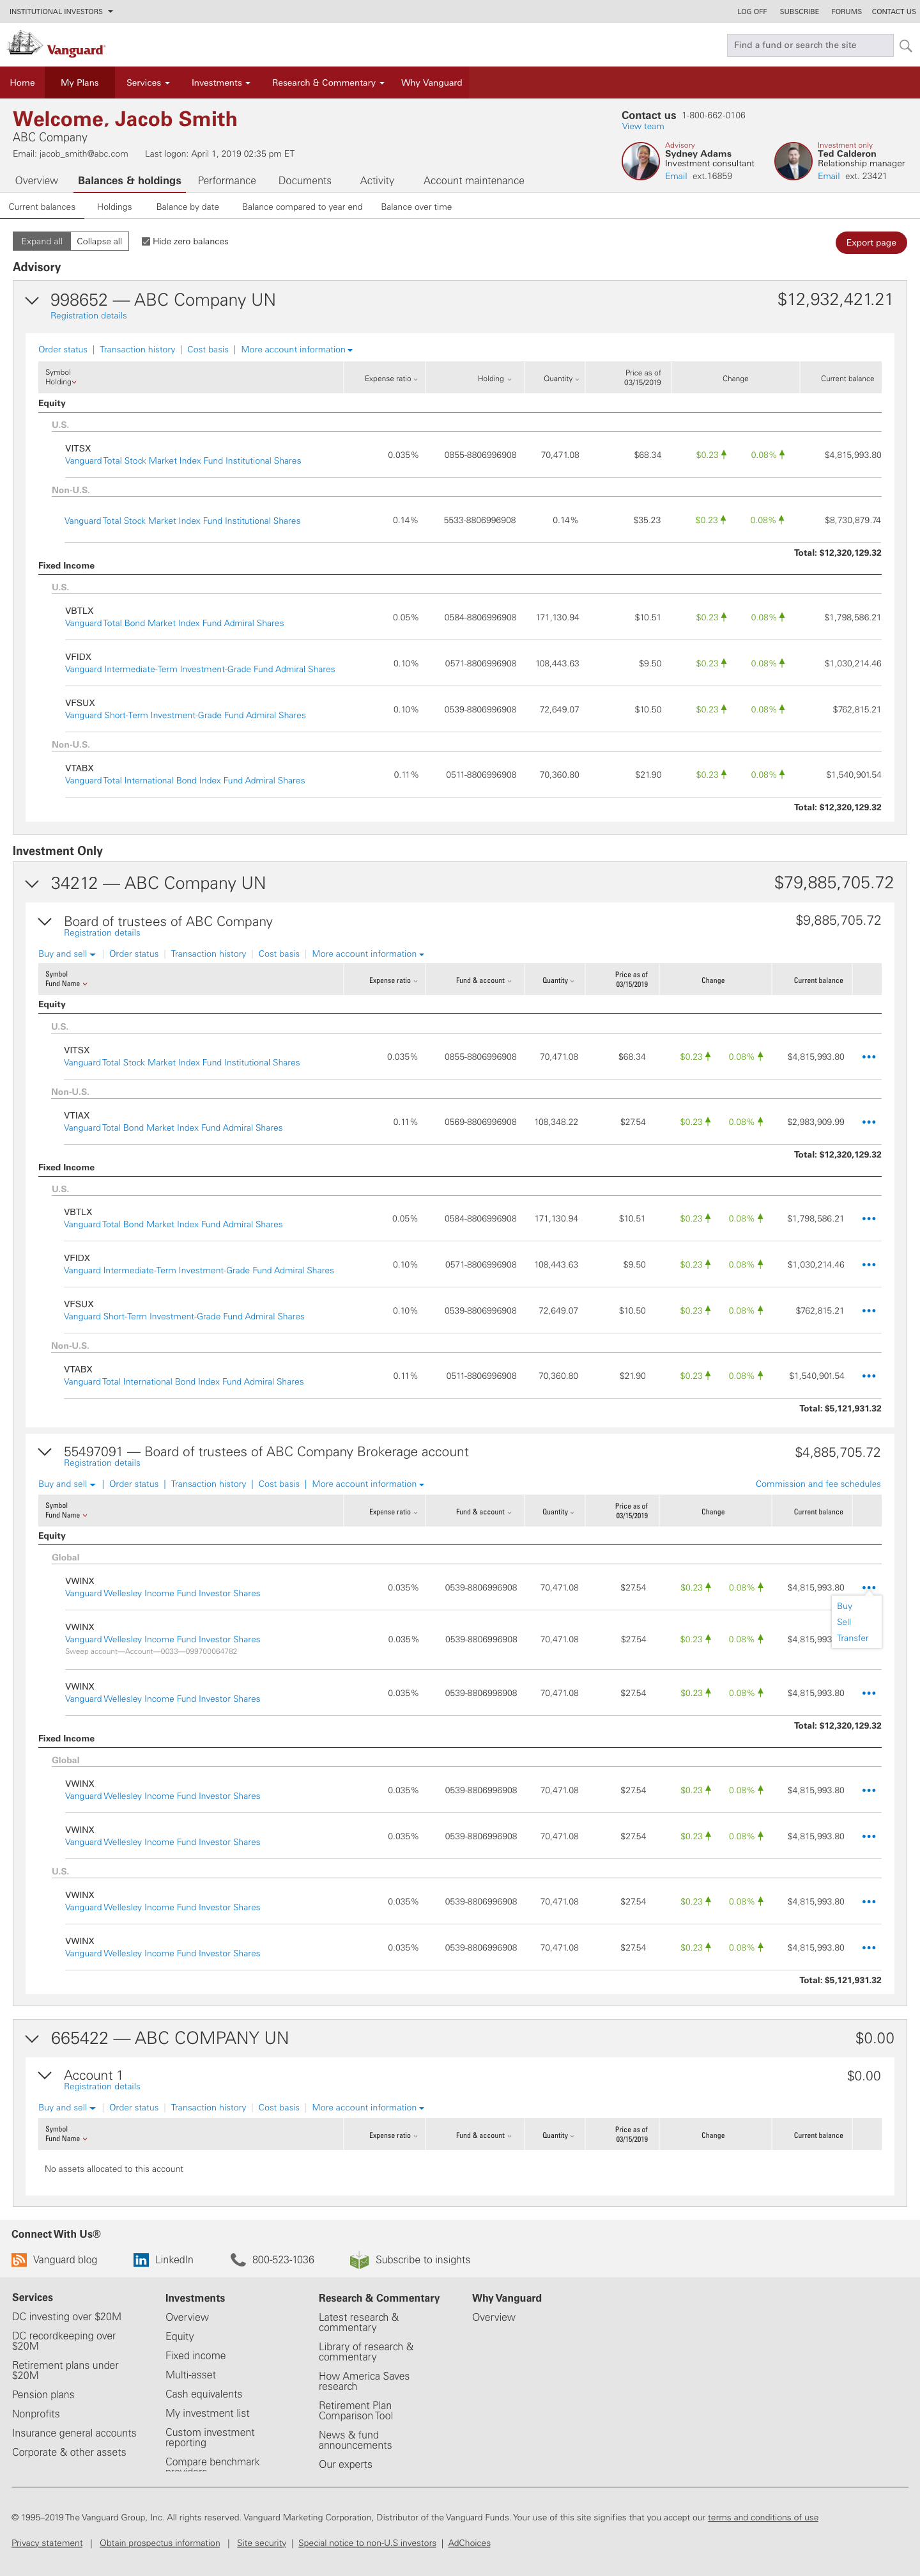Open the Account maintenance tab
The width and height of the screenshot is (920, 2576).
point(473,181)
